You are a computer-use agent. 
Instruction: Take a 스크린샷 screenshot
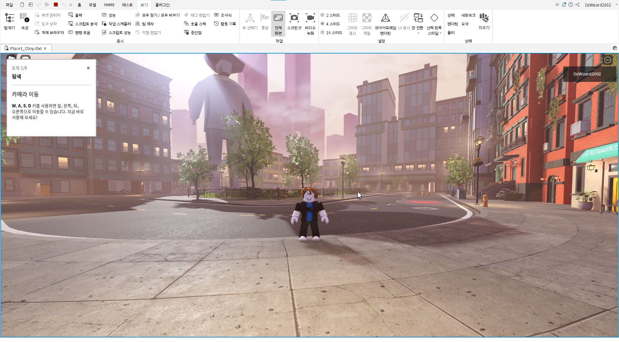[x=294, y=22]
